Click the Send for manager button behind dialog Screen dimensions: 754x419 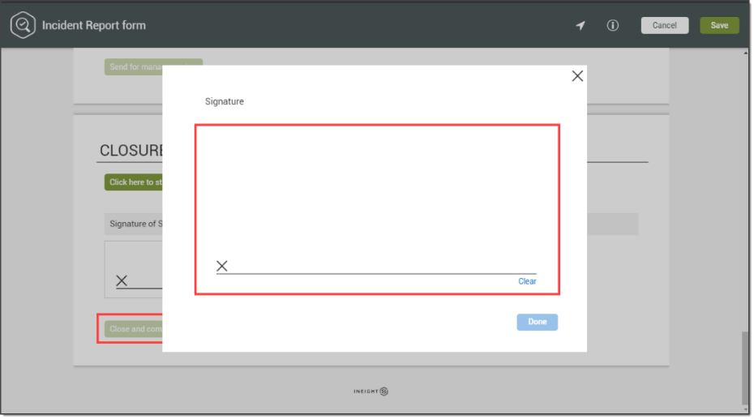click(134, 66)
